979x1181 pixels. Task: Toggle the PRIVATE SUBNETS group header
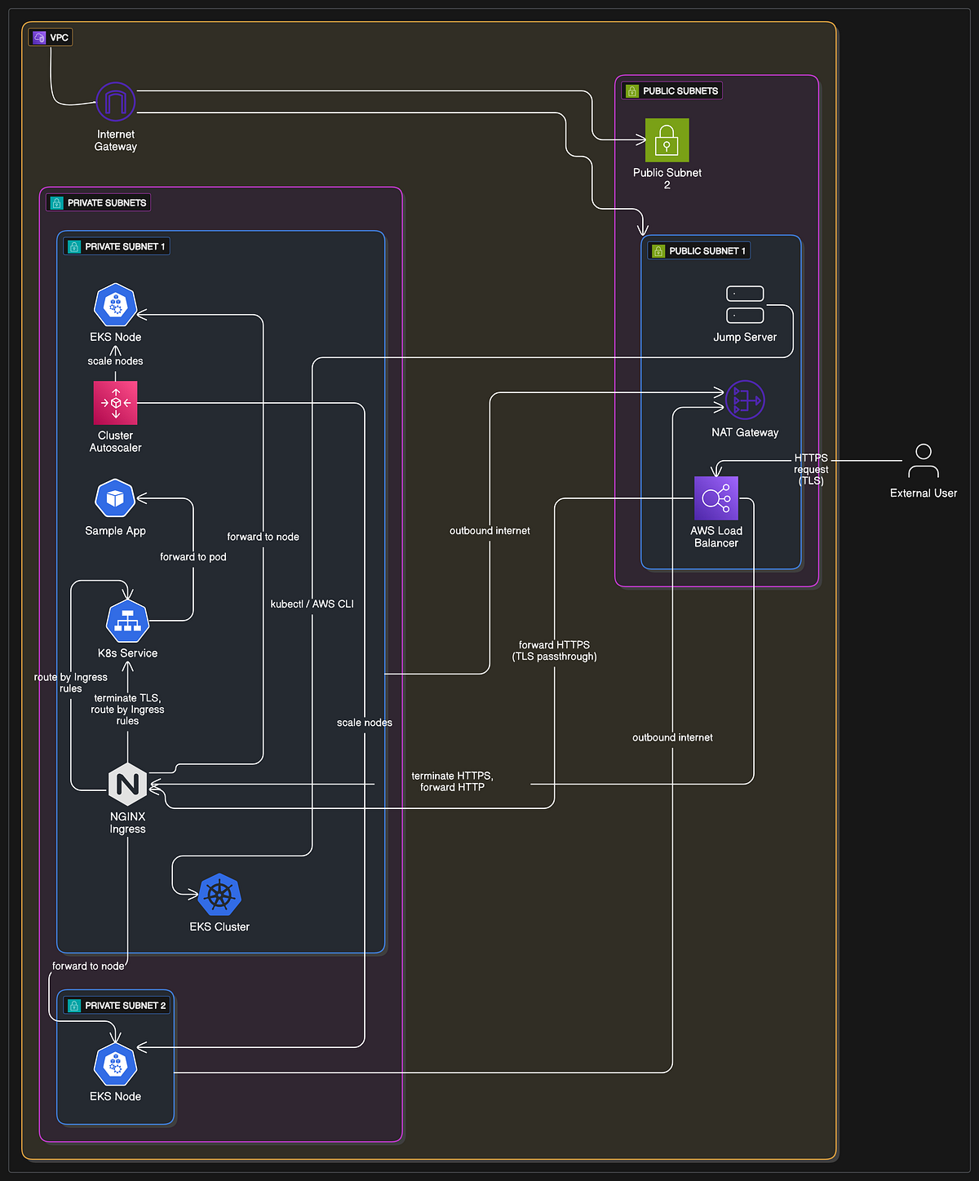(98, 202)
